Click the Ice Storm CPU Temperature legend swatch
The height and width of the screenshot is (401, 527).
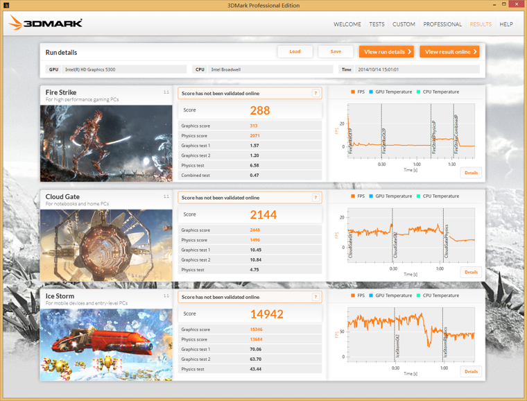coord(418,296)
